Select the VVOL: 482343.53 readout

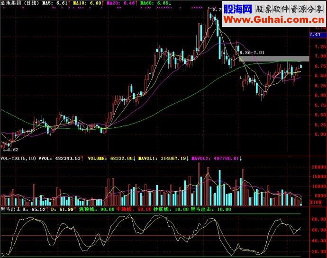point(61,159)
